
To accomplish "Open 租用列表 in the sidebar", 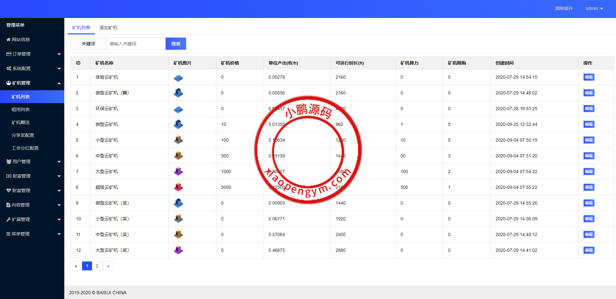I will [x=21, y=110].
